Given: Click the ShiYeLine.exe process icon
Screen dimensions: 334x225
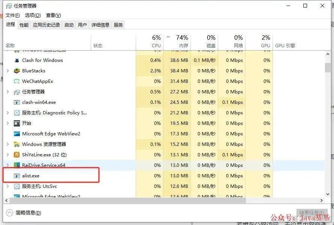Looking at the screenshot, I should 16,154.
